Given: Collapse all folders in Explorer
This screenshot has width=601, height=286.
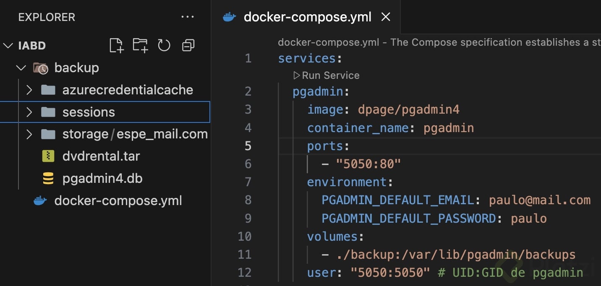Looking at the screenshot, I should 188,45.
